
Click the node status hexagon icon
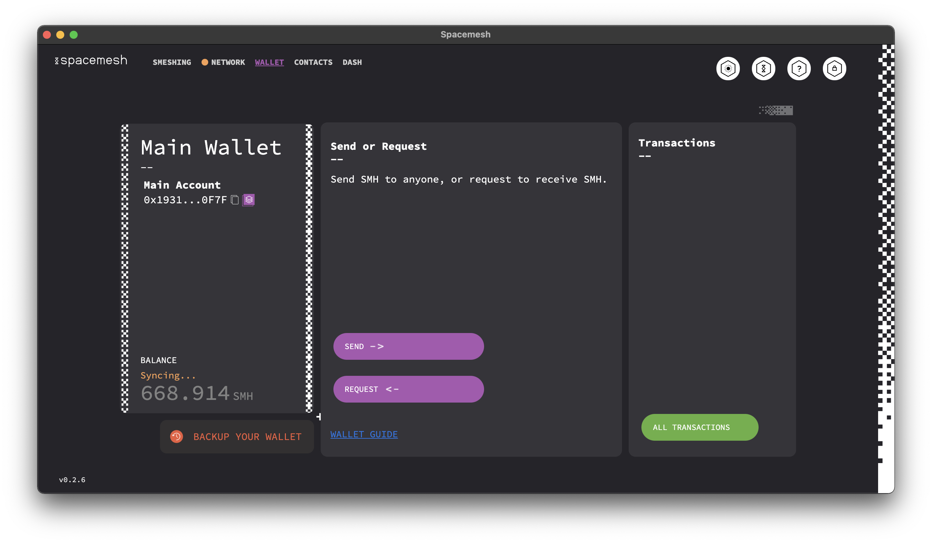tap(763, 68)
